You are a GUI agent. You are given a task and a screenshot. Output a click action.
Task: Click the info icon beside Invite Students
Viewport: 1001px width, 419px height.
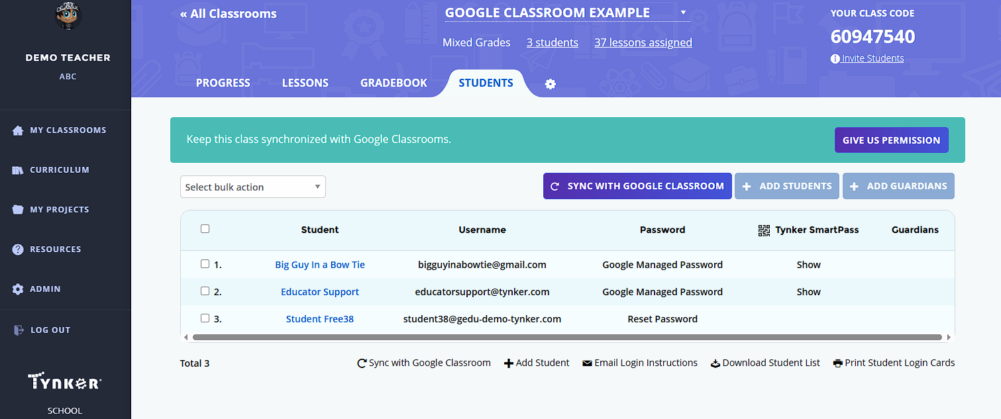coord(835,58)
